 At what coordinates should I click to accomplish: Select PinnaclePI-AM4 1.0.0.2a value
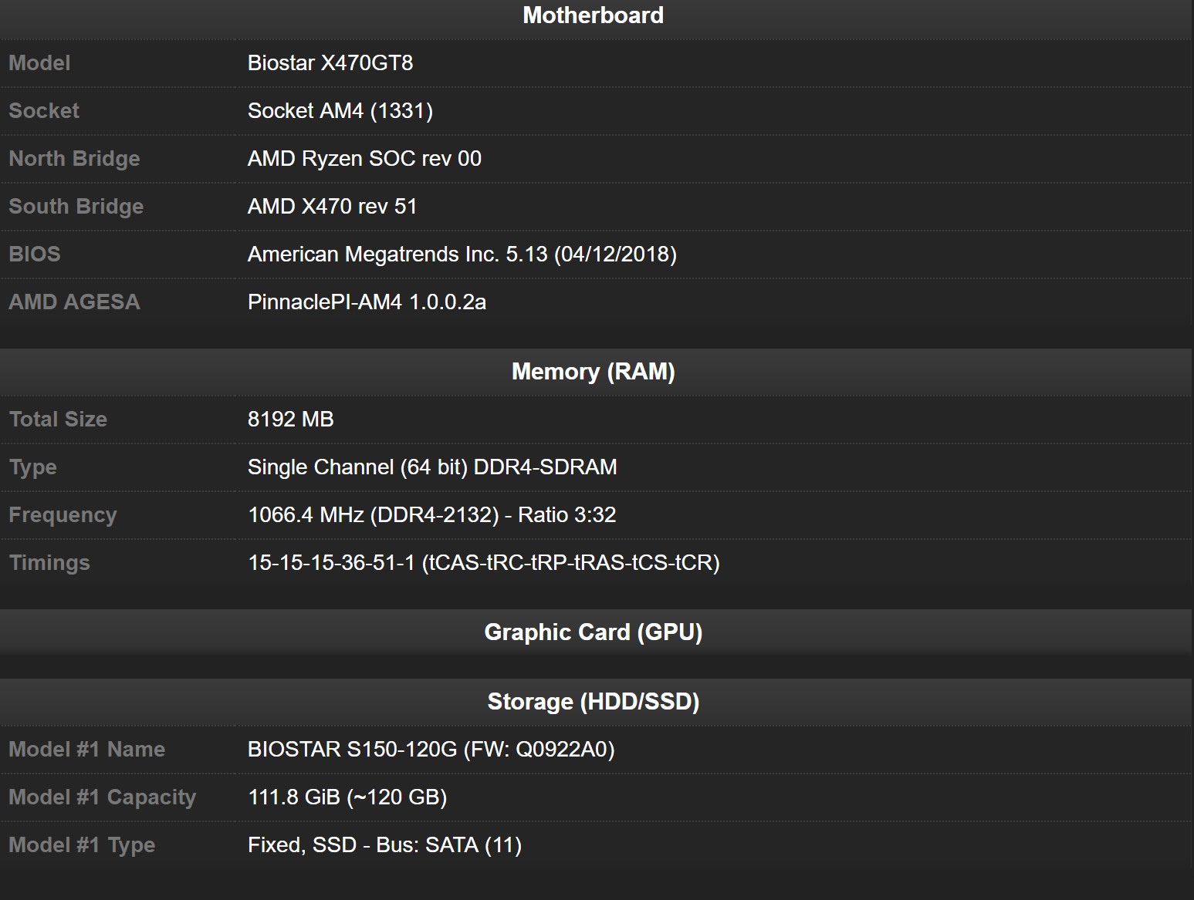[367, 302]
